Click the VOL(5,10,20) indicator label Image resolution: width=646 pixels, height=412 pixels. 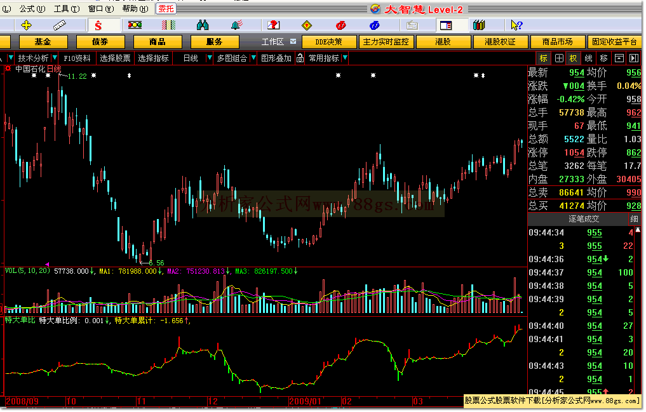point(27,271)
